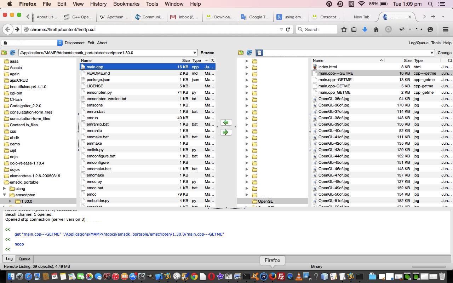Image resolution: width=453 pixels, height=283 pixels.
Task: Open Finder from the dock
Action: pyautogui.click(x=11, y=276)
